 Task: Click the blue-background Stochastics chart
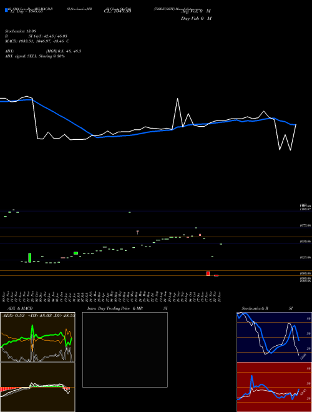tap(275, 337)
